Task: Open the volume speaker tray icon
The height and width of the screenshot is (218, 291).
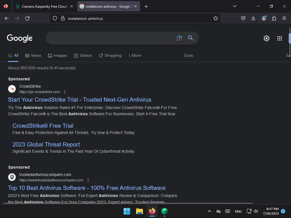Action: point(256,211)
